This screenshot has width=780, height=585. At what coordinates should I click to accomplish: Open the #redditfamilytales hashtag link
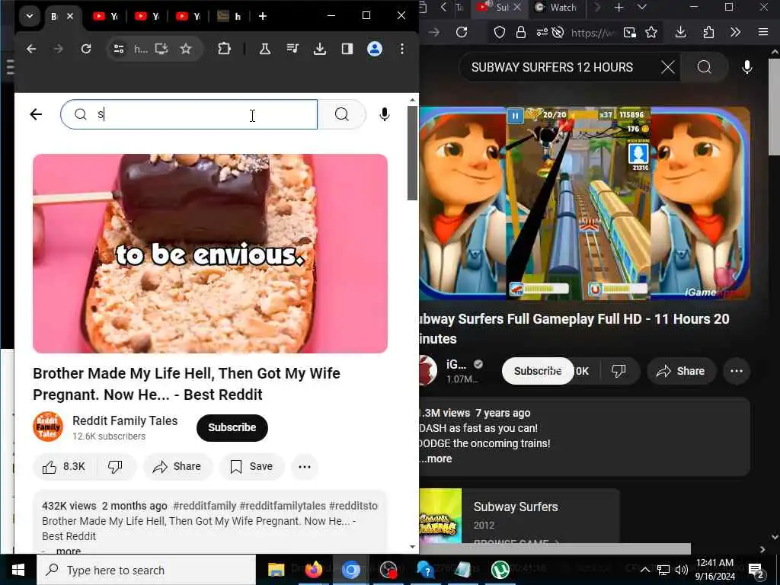click(x=283, y=506)
